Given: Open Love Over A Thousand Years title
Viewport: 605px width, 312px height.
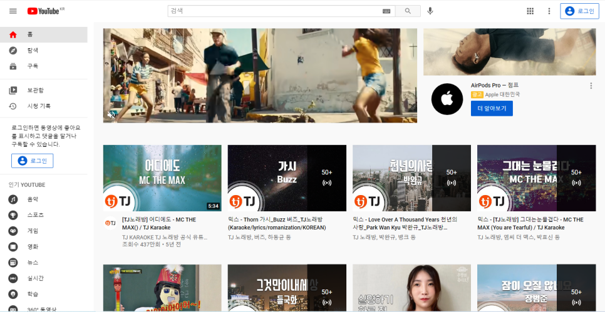Looking at the screenshot, I should point(405,223).
